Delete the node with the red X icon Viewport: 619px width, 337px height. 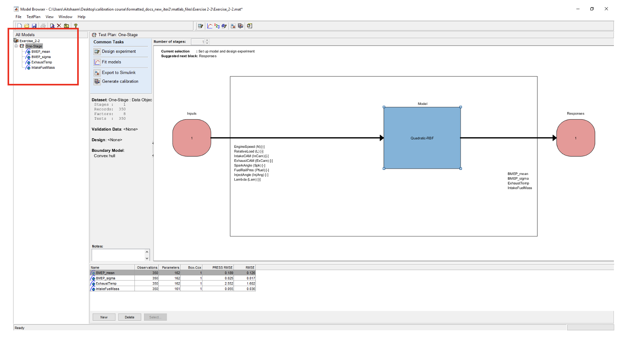point(59,26)
